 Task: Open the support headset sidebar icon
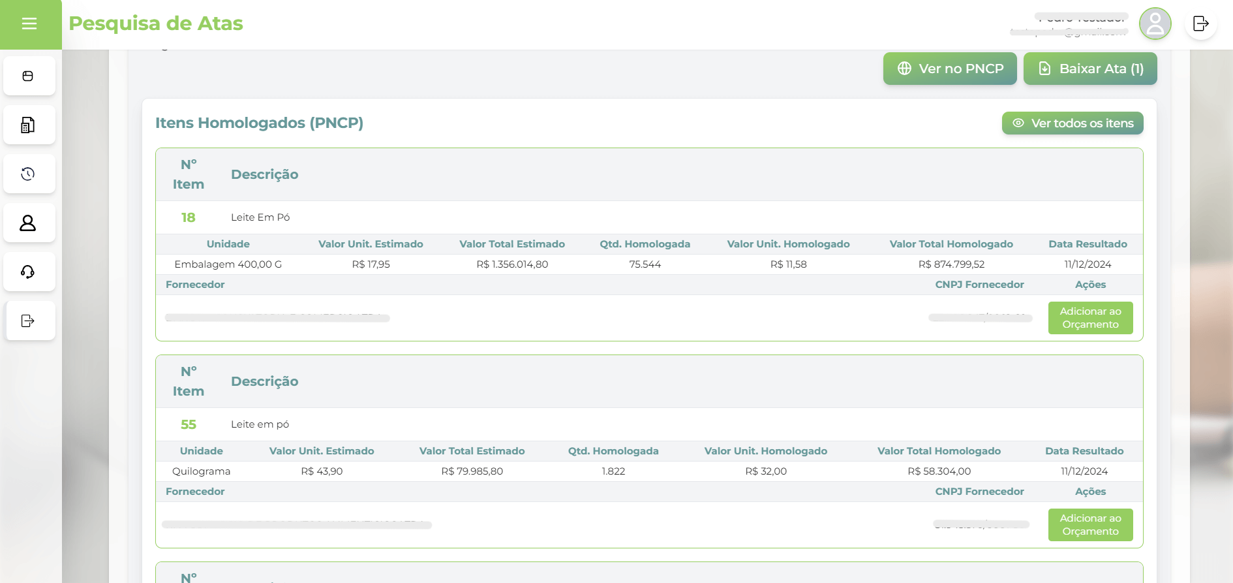click(28, 272)
